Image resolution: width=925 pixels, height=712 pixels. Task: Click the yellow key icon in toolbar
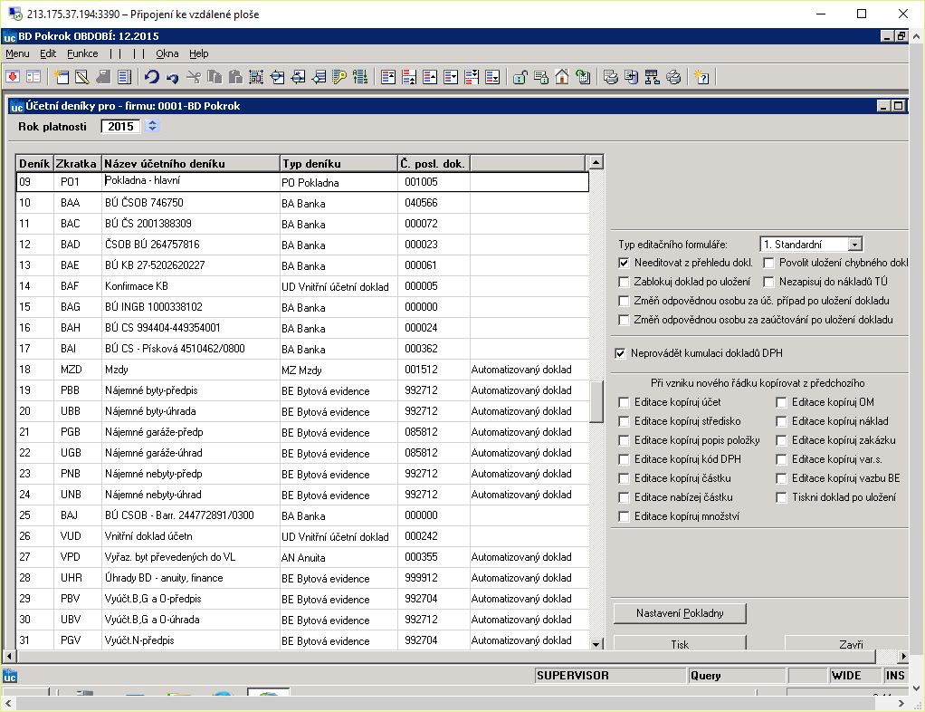pos(339,77)
